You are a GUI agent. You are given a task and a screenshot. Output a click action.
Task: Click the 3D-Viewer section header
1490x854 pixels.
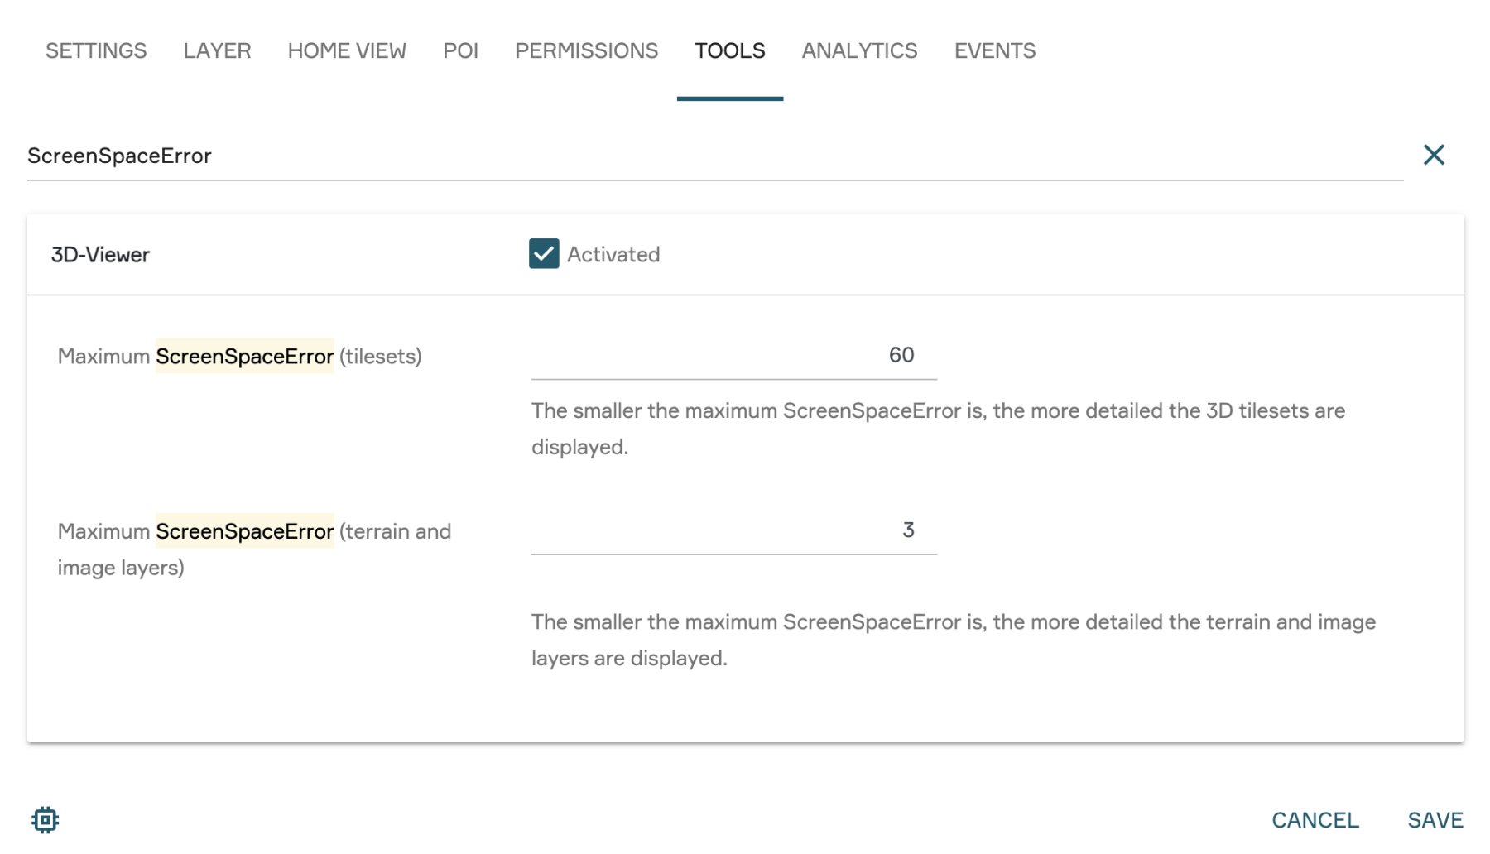[100, 255]
